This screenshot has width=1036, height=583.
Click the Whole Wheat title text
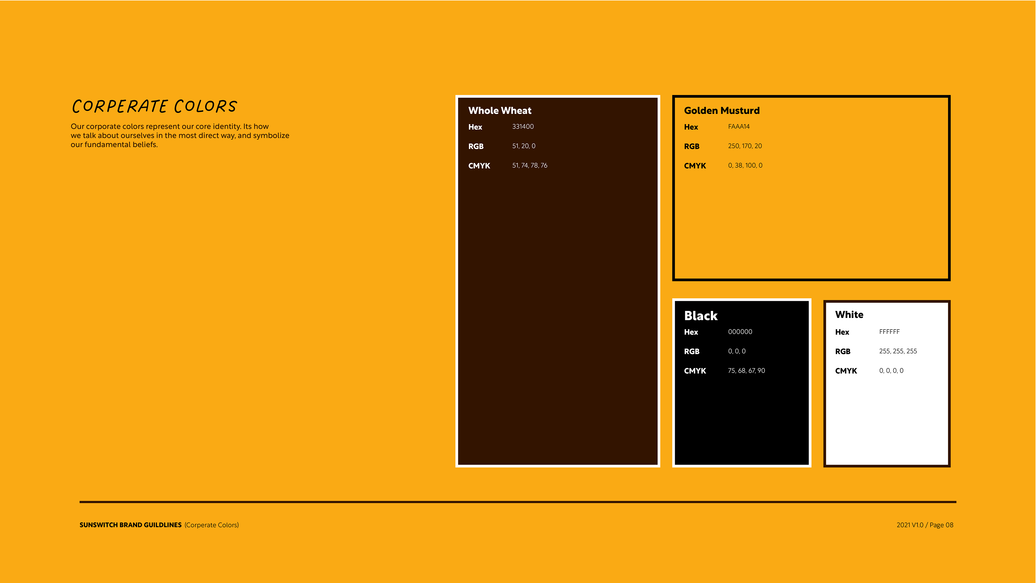click(x=499, y=111)
